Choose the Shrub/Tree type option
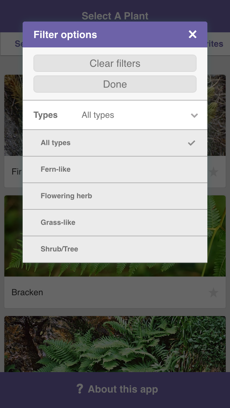Screen dimensions: 230x408 [x=60, y=249]
